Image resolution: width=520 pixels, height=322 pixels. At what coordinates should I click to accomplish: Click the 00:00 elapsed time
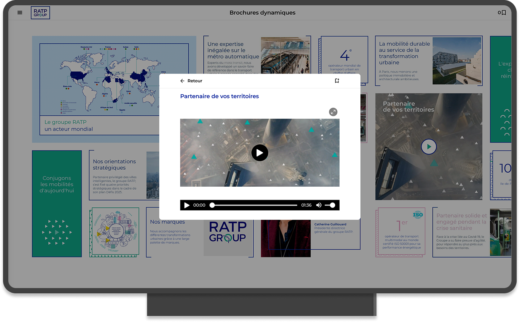tap(199, 205)
